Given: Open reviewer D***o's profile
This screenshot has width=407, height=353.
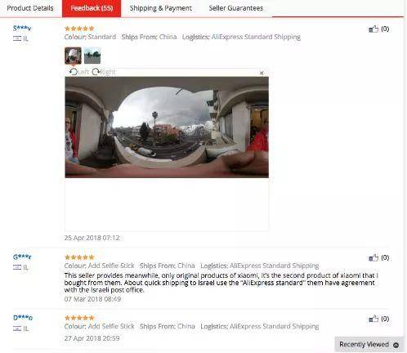Looking at the screenshot, I should (x=23, y=318).
